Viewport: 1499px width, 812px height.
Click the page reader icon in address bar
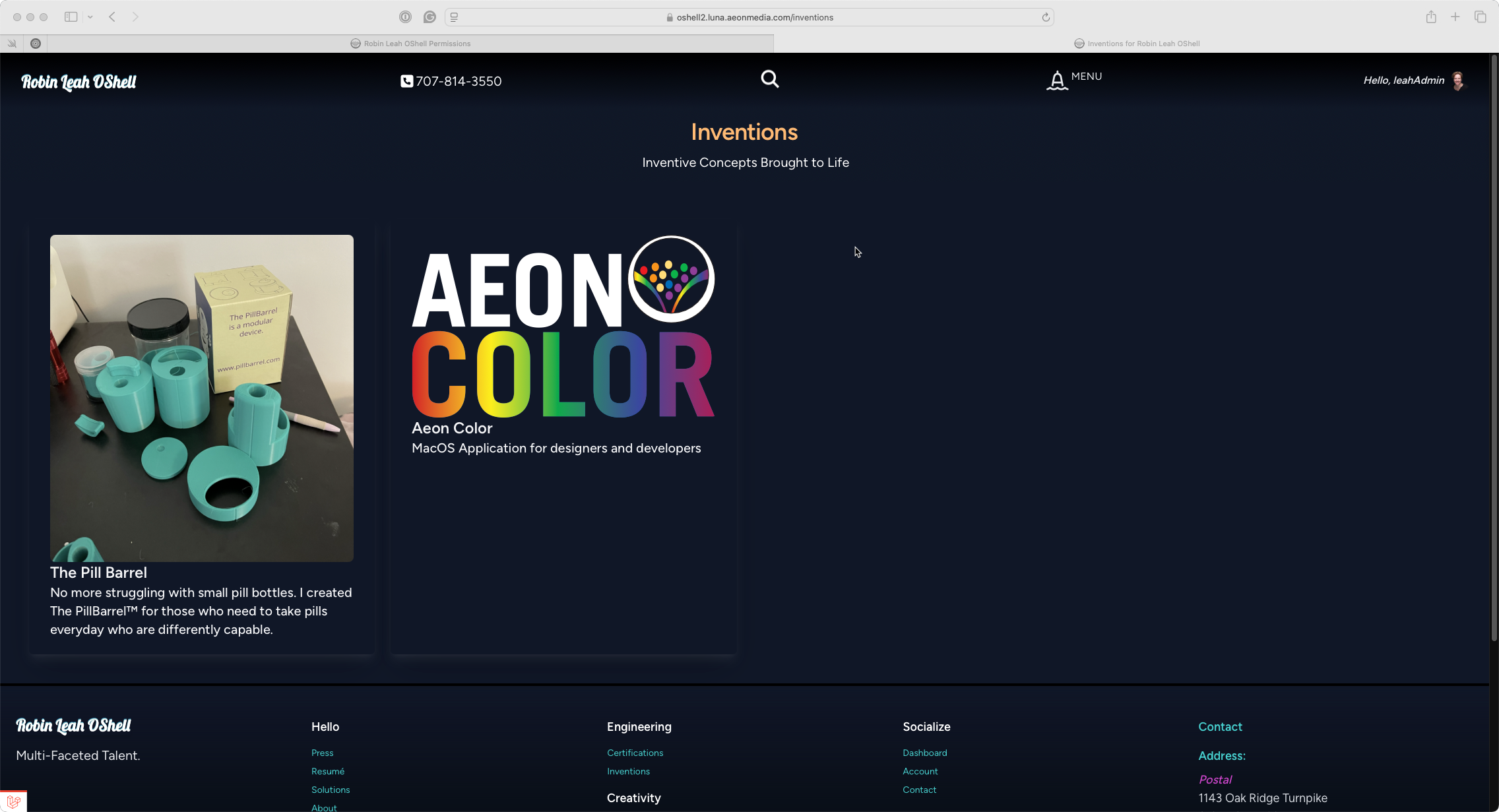454,17
